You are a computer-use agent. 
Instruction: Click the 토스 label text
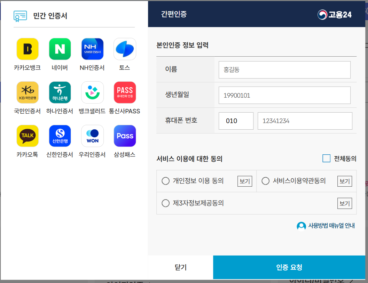pos(125,68)
